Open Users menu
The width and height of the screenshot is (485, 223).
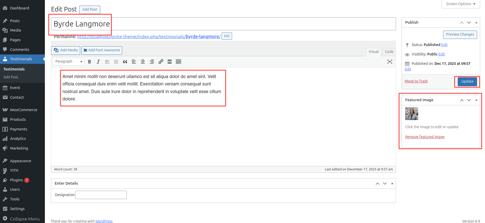coord(22,189)
